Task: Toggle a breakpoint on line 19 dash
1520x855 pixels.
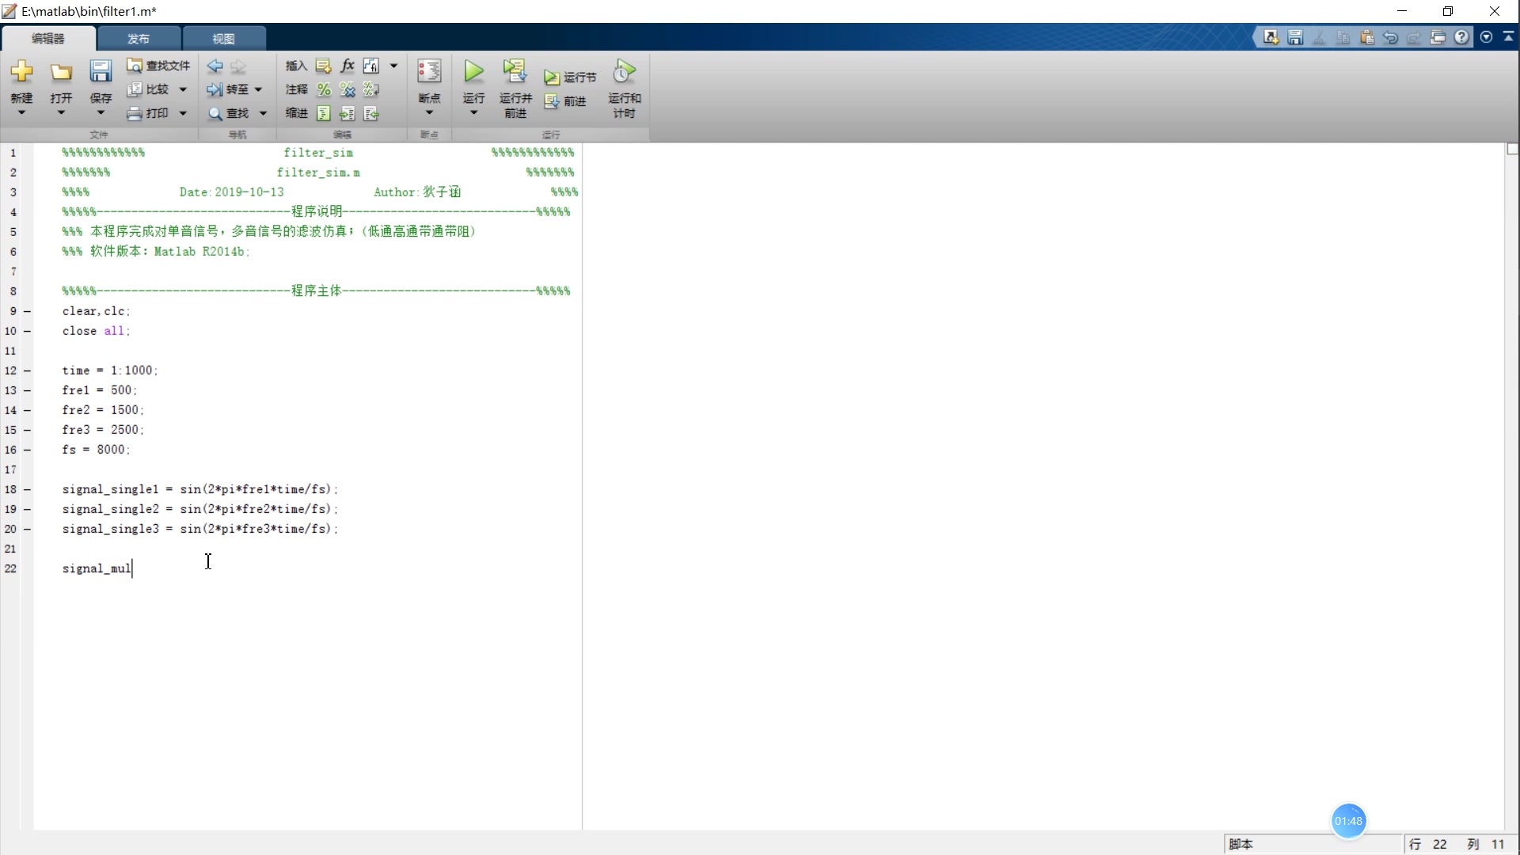Action: click(27, 509)
